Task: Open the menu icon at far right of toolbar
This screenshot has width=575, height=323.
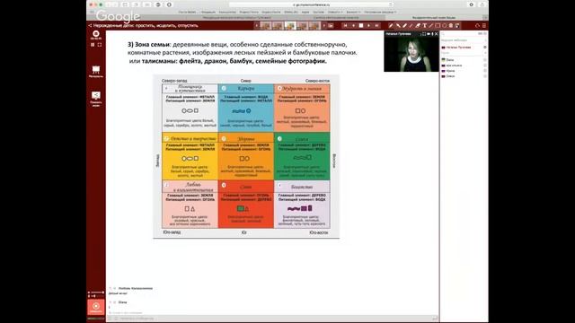Action: point(483,26)
